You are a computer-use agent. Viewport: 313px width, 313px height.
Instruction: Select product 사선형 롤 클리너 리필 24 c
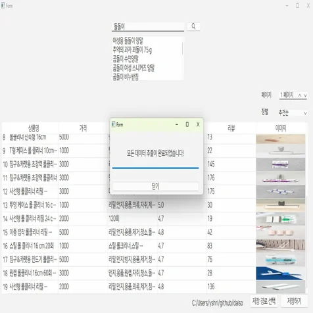(x=33, y=218)
